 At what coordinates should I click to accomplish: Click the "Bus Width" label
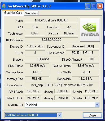tap(64, 72)
